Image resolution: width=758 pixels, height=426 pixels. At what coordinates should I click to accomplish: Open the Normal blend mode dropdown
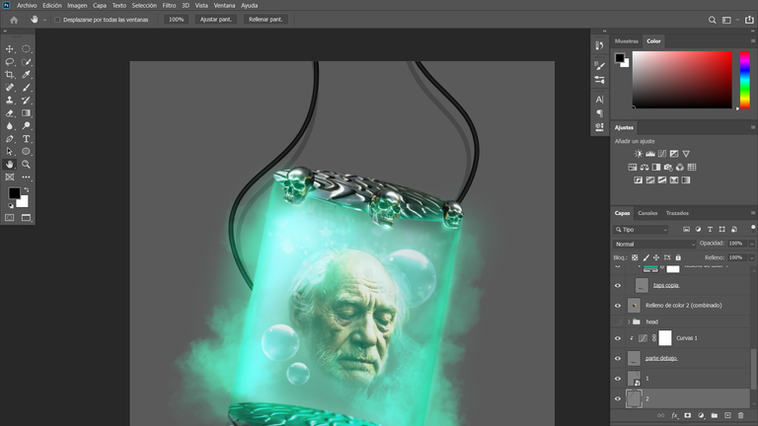654,244
